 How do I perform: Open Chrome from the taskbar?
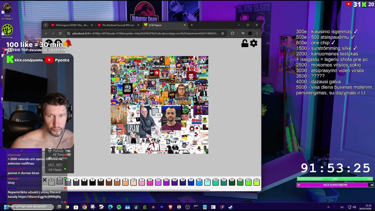[84, 207]
